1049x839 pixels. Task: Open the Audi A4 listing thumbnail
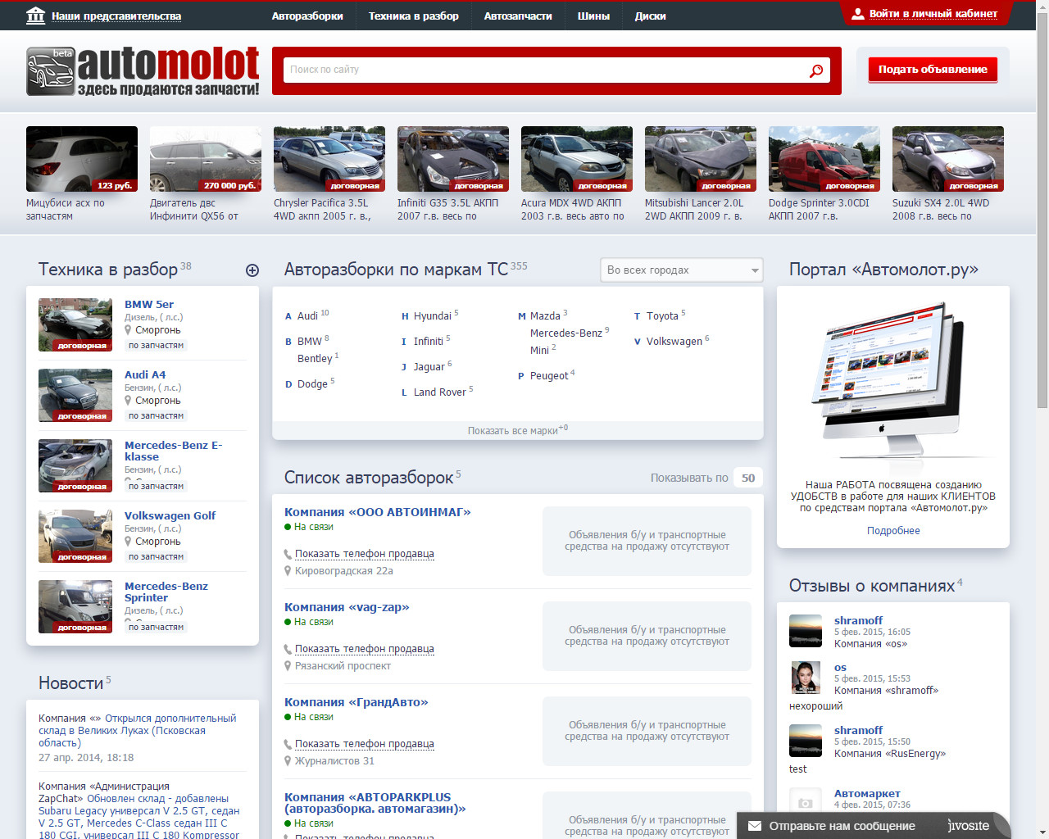75,395
